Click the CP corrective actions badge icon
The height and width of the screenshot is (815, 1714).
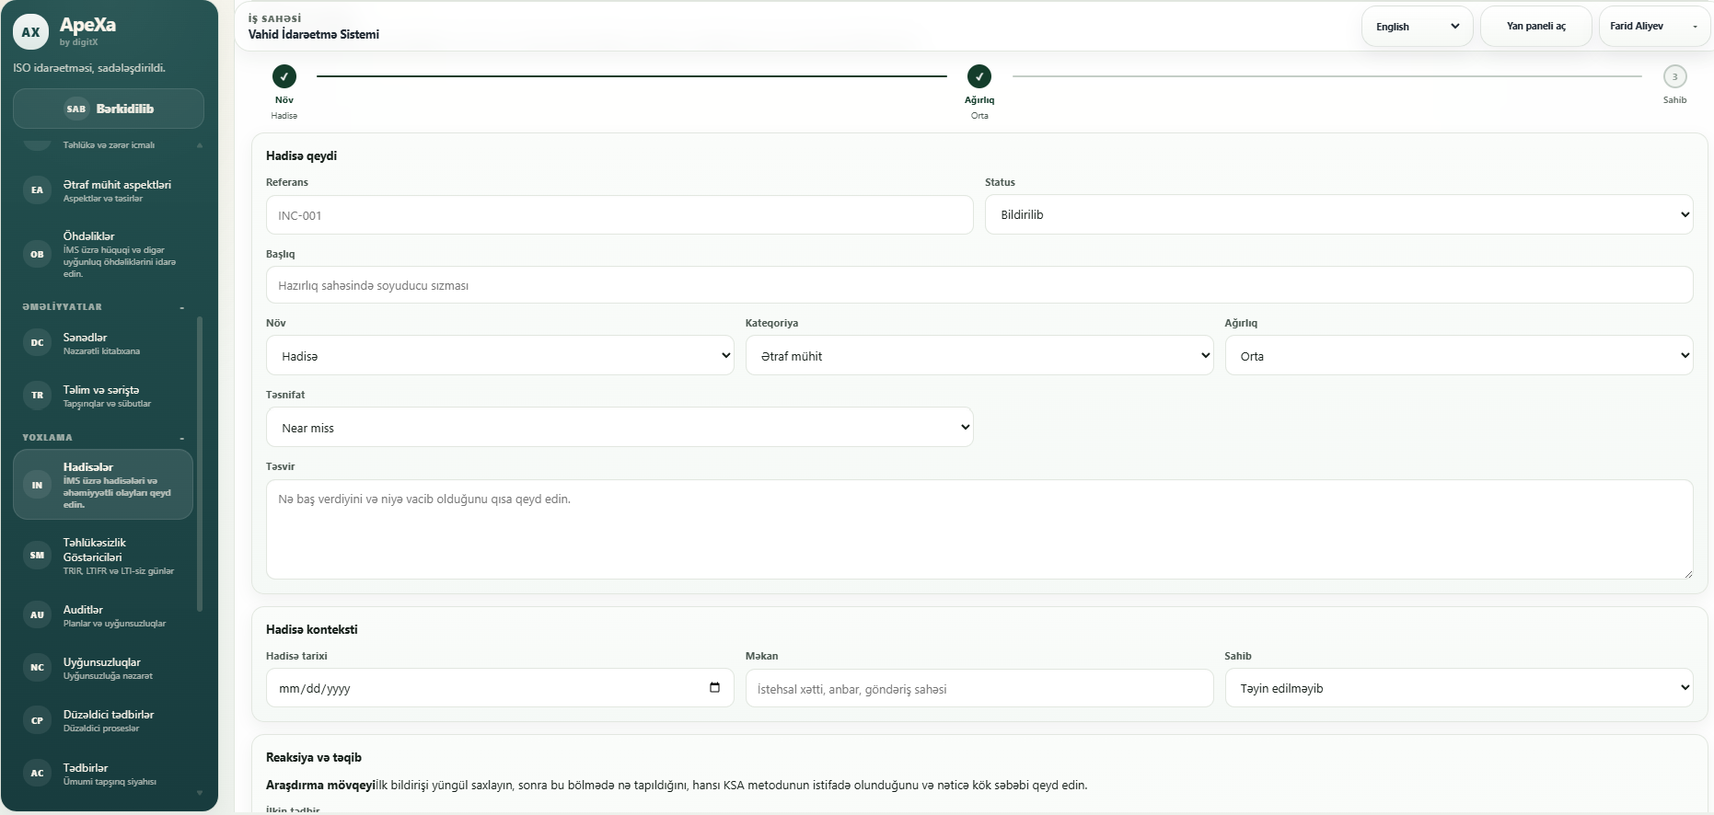click(x=37, y=720)
